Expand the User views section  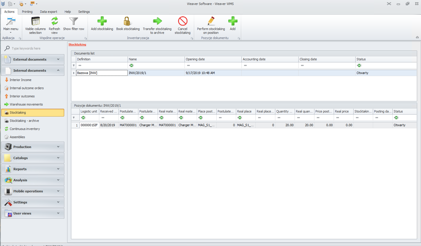click(33, 213)
